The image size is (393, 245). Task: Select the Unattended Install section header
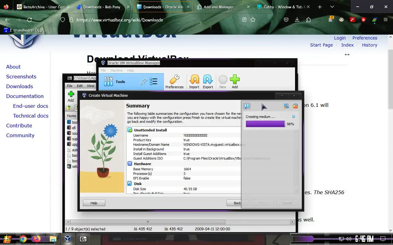[150, 130]
